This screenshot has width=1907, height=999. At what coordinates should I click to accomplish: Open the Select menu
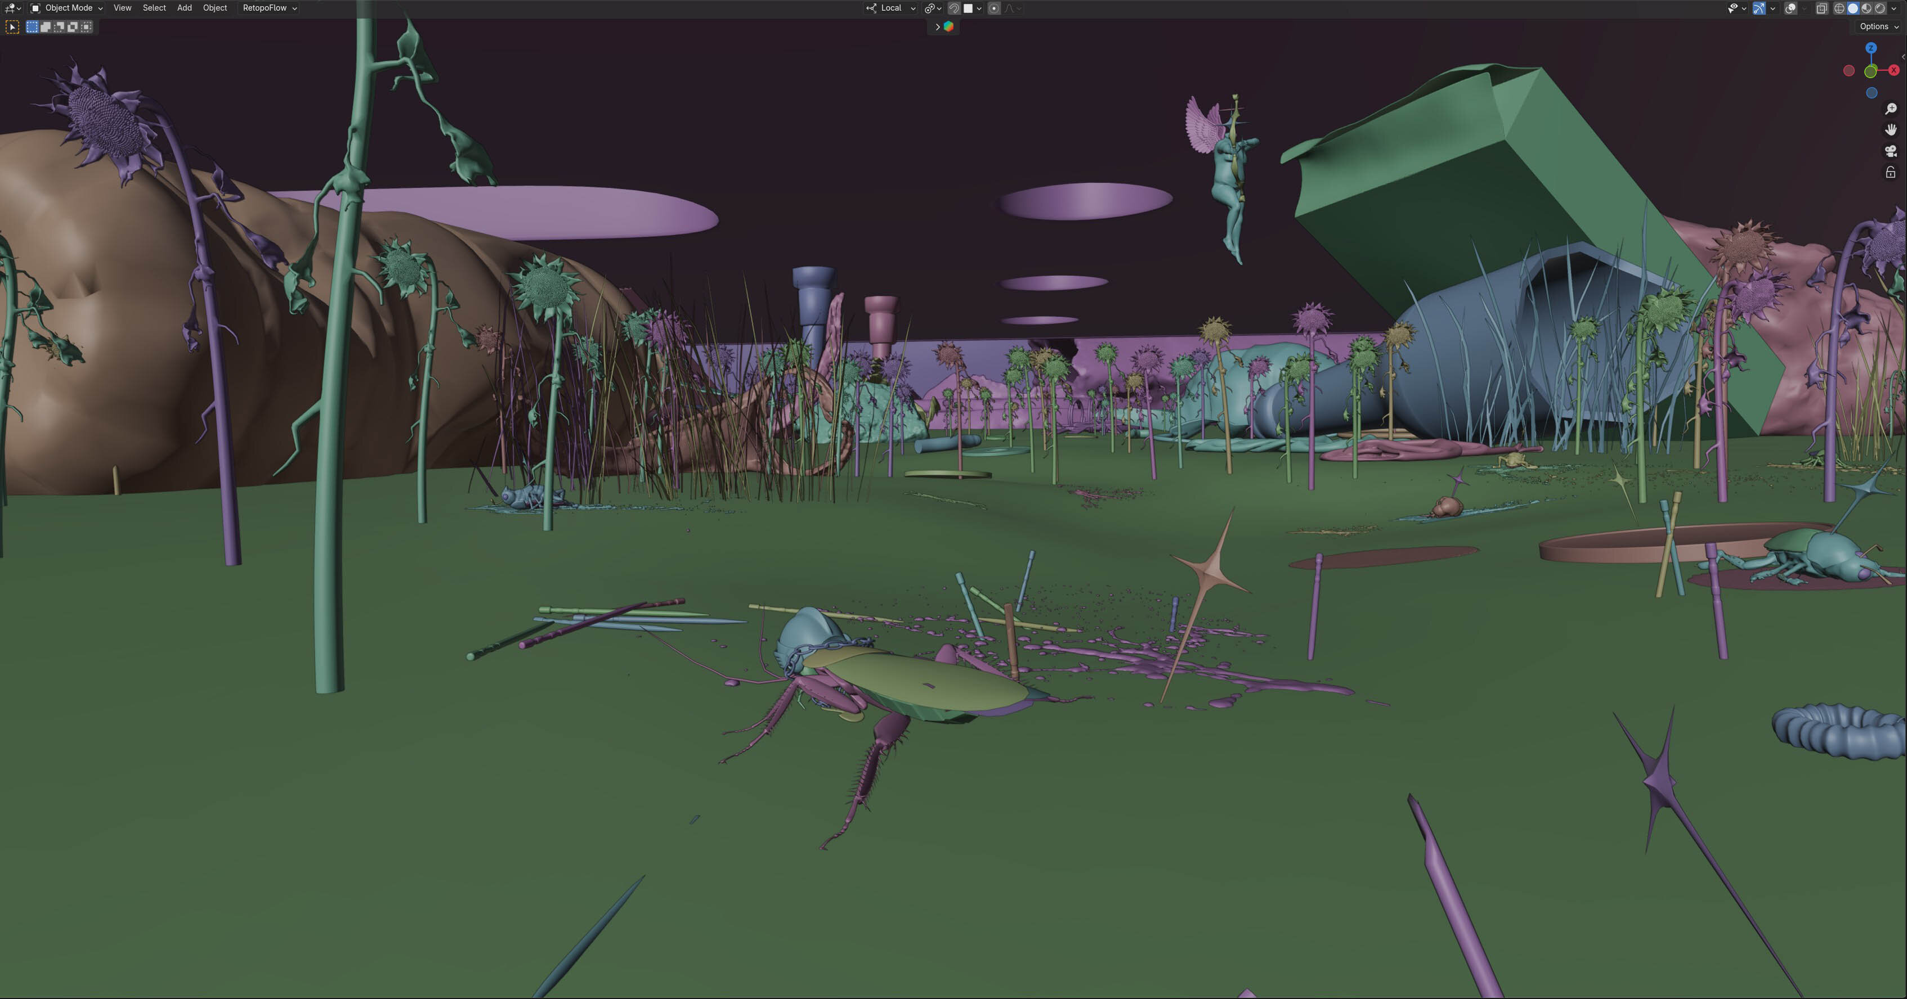[x=154, y=8]
